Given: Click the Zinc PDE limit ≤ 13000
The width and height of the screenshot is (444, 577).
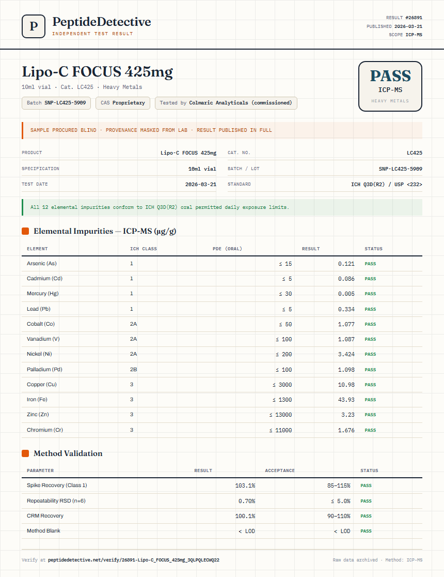Looking at the screenshot, I should coord(280,415).
